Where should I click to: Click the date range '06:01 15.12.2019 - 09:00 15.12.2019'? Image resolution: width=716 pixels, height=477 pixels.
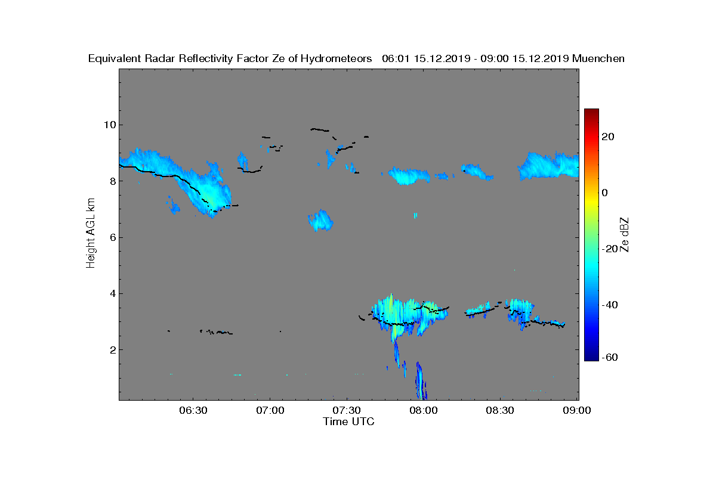tap(475, 58)
